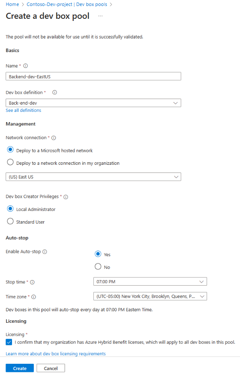This screenshot has height=377, width=240.
Task: Open the See all definitions link
Action: (x=24, y=110)
